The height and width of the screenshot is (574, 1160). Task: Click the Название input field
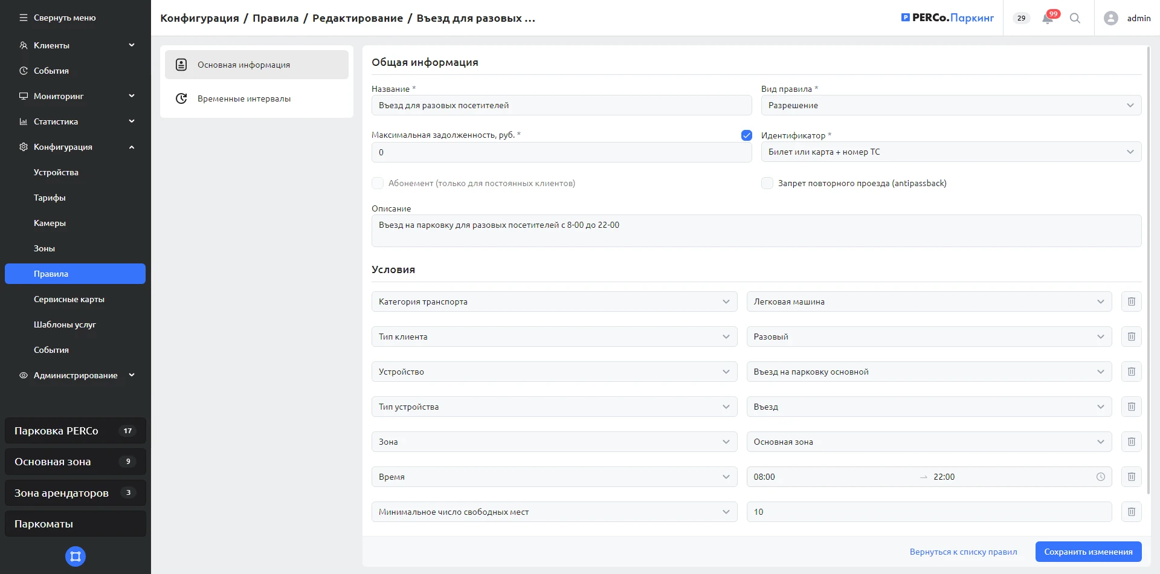coord(561,105)
